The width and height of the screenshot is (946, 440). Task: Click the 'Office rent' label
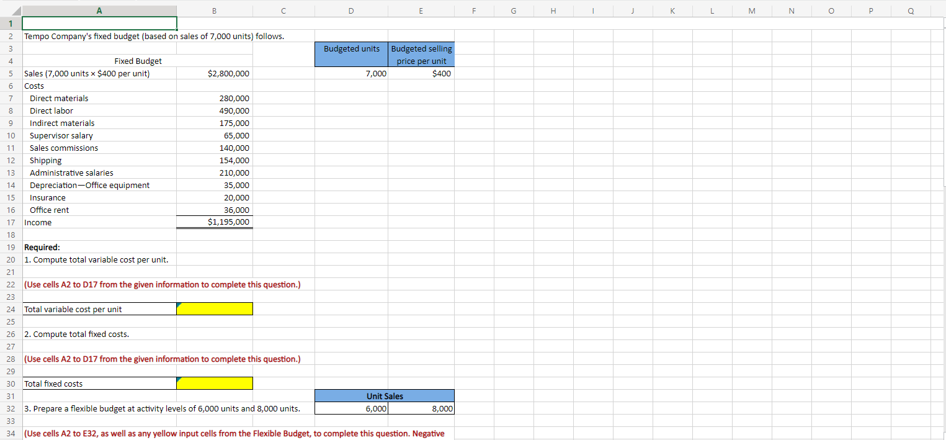point(50,210)
